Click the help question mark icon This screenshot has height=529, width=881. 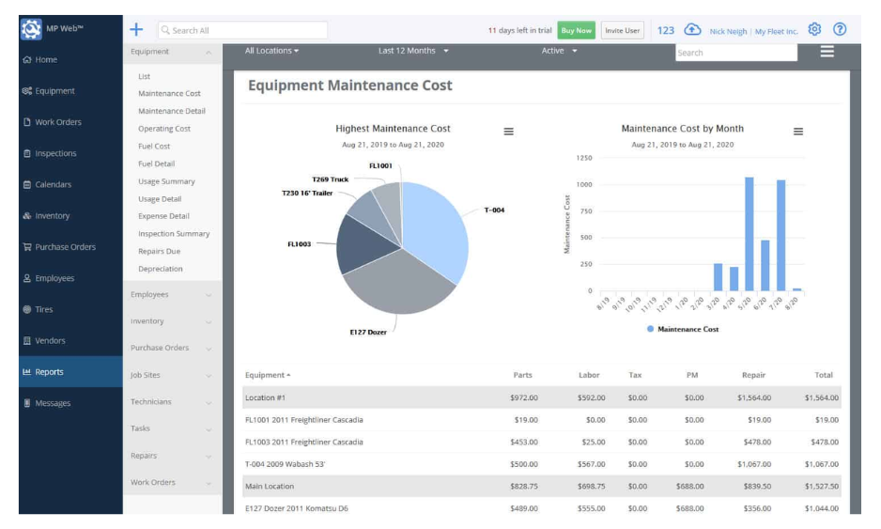pyautogui.click(x=841, y=30)
